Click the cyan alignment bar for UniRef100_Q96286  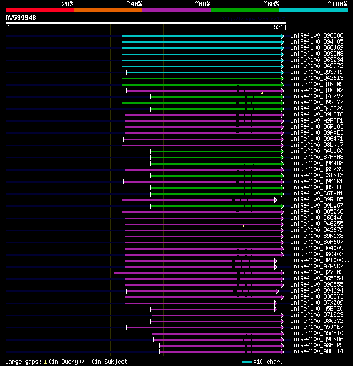(x=202, y=36)
